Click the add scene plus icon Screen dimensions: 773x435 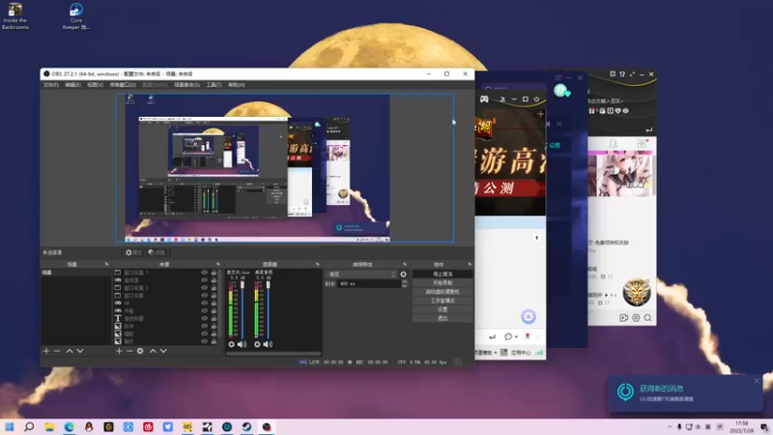click(45, 351)
